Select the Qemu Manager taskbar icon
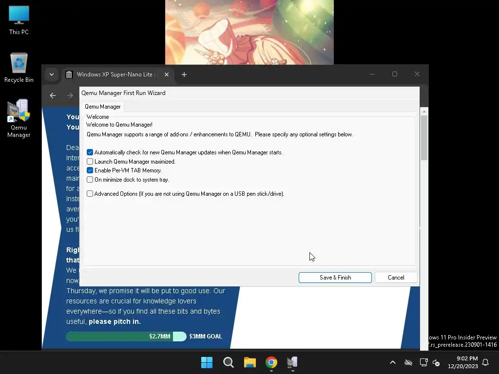This screenshot has height=374, width=499. (292, 362)
